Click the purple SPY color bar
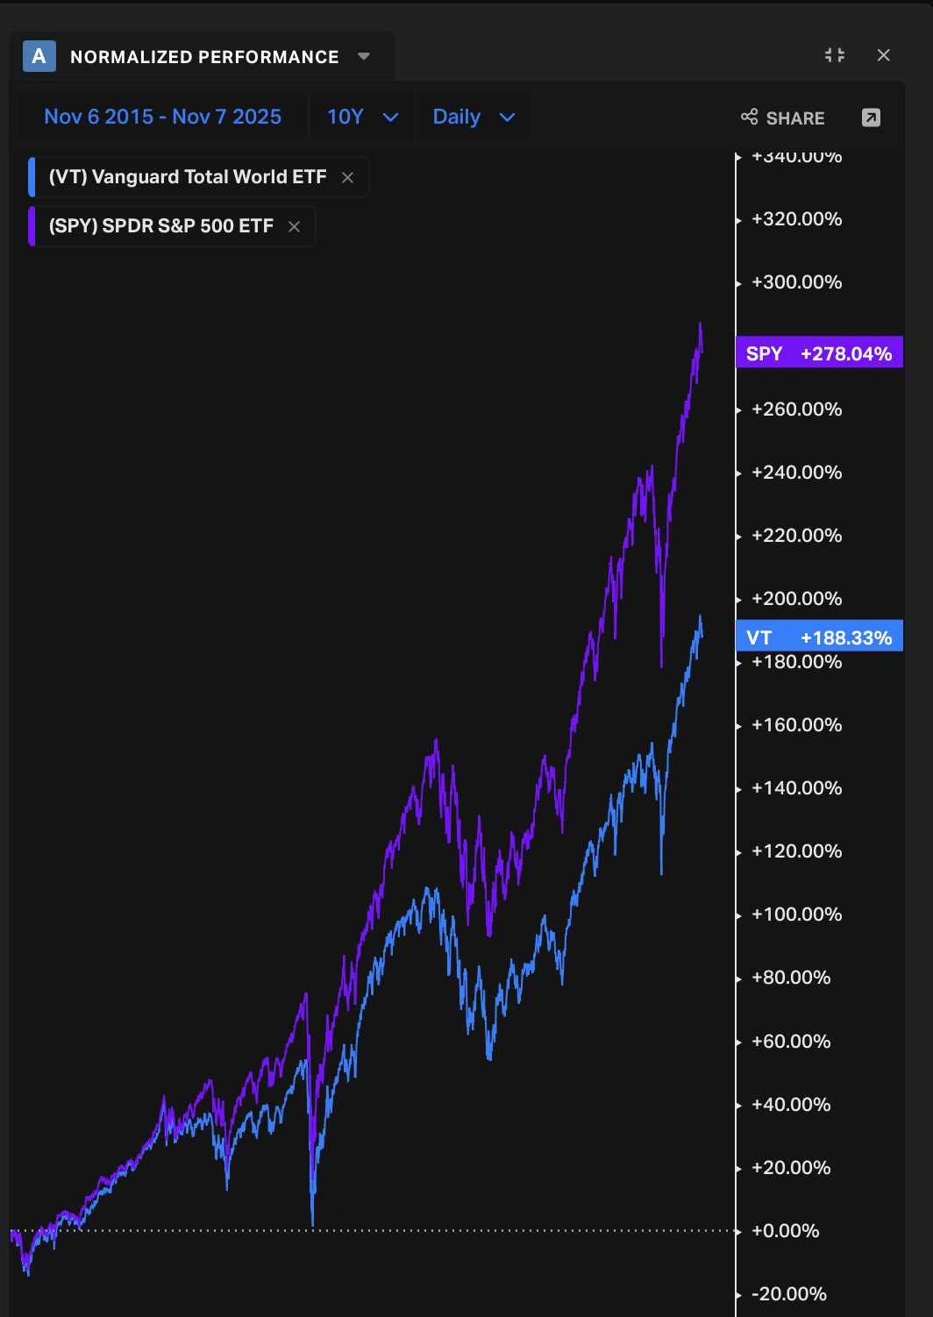The image size is (933, 1317). click(x=32, y=226)
